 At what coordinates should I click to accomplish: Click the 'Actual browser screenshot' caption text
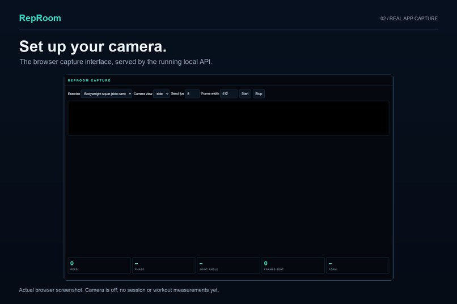[x=119, y=290]
